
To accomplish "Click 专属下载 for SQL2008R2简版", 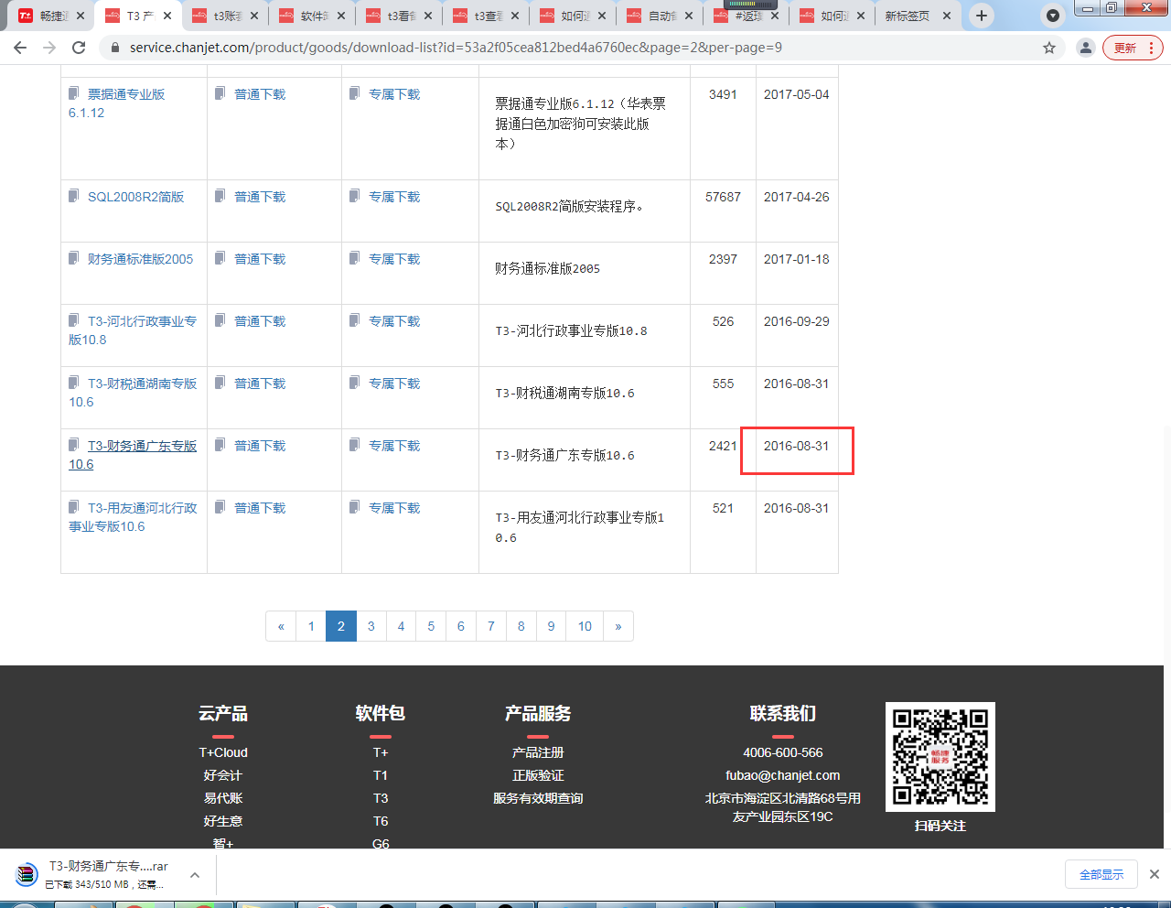I will (394, 197).
